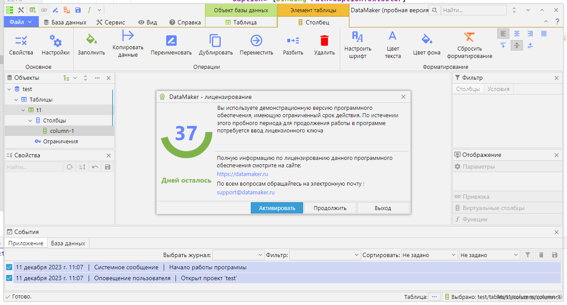Toggle justify text alignment

[x=544, y=34]
